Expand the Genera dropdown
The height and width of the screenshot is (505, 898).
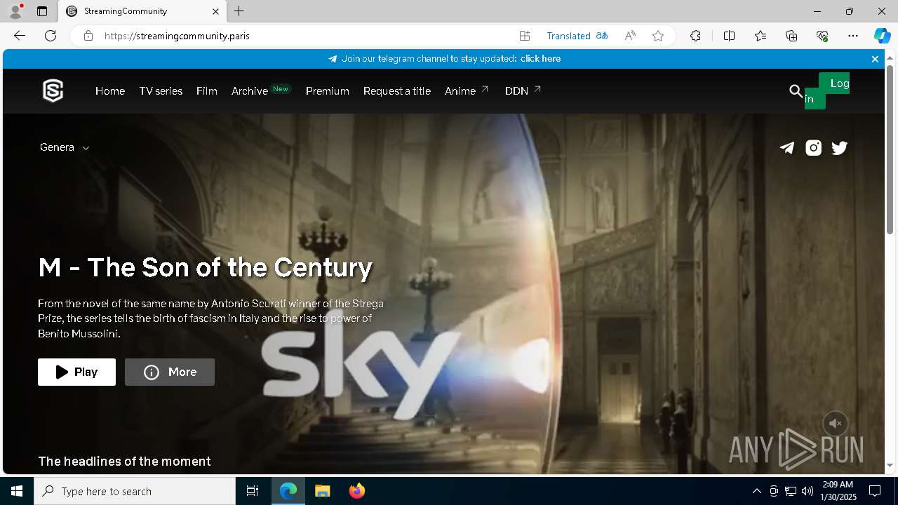coord(65,147)
